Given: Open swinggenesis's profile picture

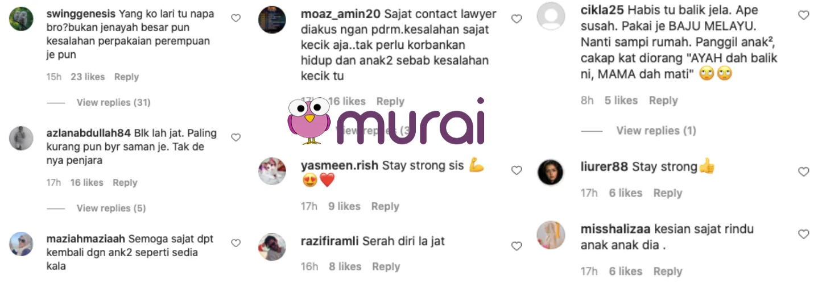Looking at the screenshot, I should pos(22,19).
